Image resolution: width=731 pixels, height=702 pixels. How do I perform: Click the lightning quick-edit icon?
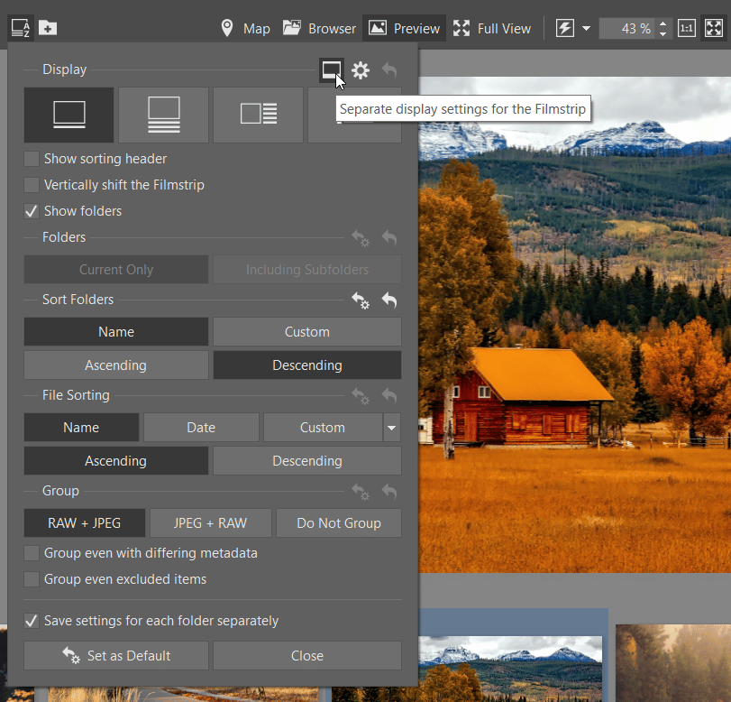[565, 28]
